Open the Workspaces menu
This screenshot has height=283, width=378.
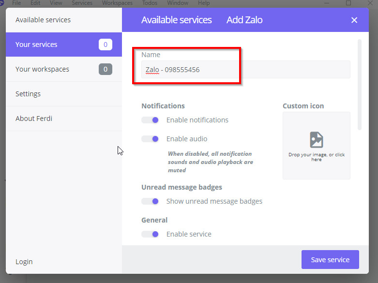click(117, 3)
